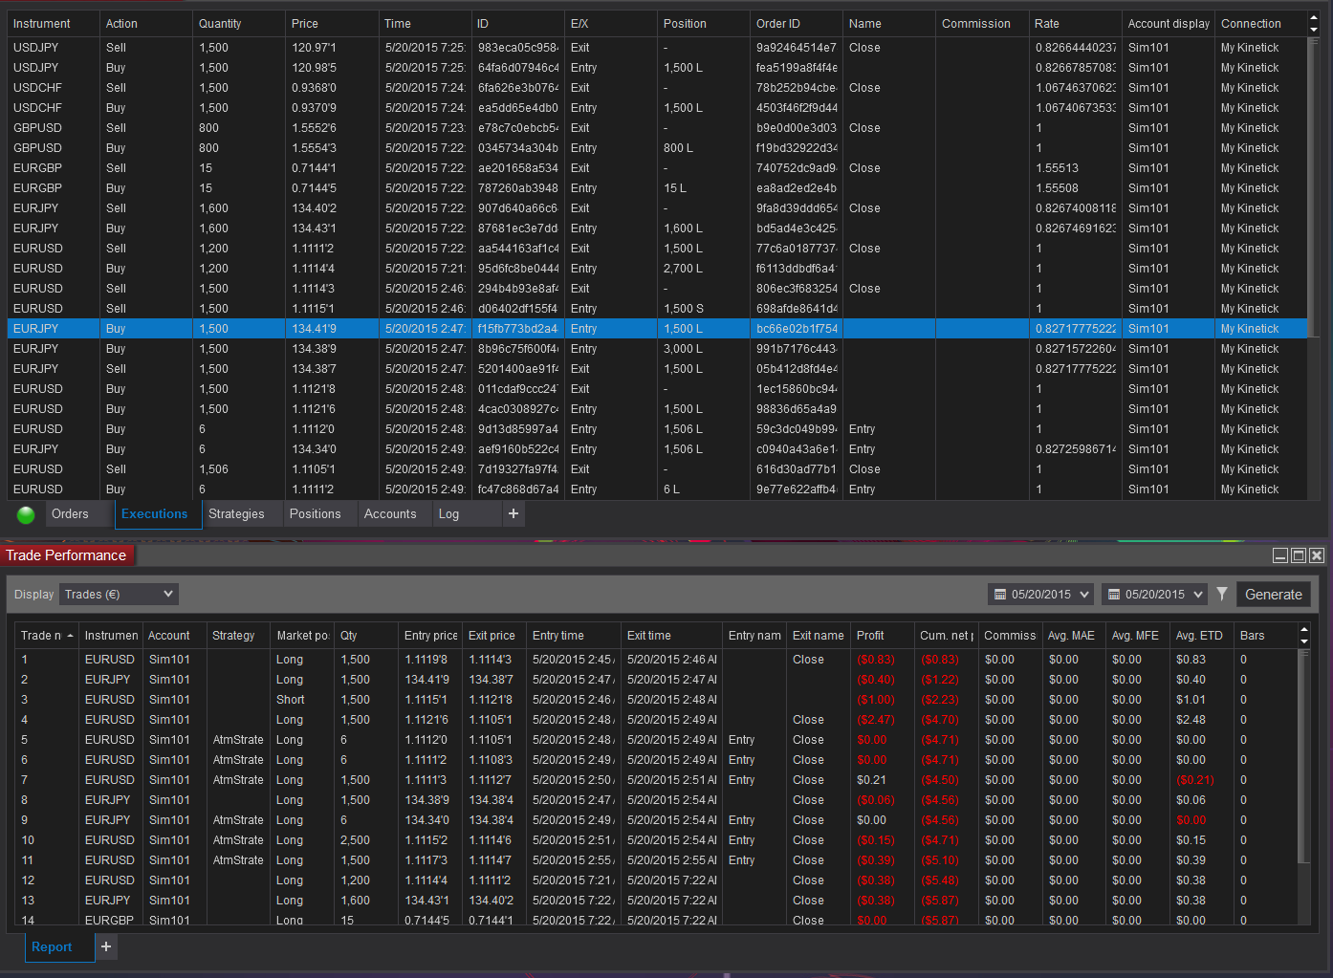Close the Trade Performance window
Screen dimensions: 1333x978
1317,555
